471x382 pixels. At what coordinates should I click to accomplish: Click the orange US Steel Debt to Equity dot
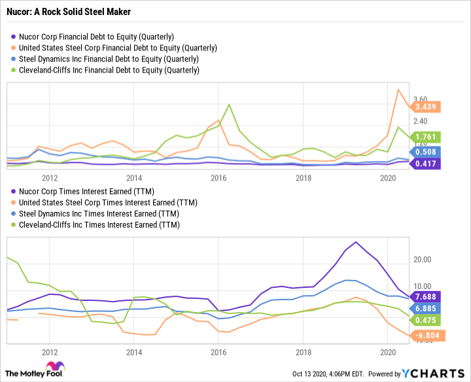[14, 48]
